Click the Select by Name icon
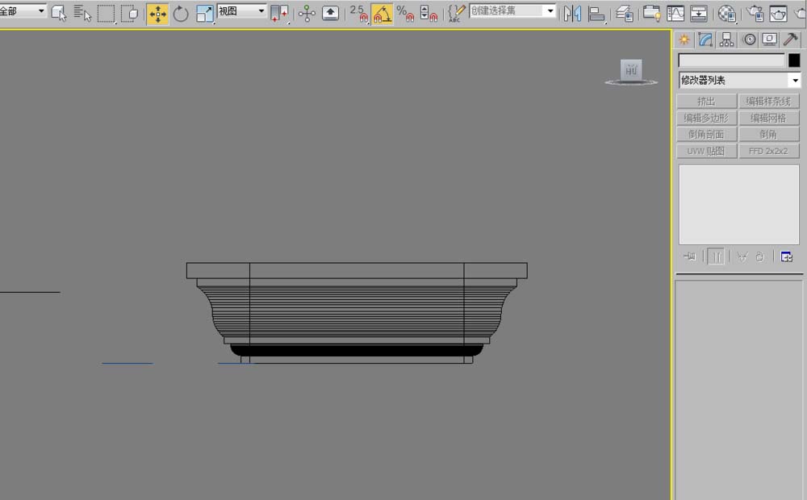This screenshot has height=500, width=807. tap(82, 14)
